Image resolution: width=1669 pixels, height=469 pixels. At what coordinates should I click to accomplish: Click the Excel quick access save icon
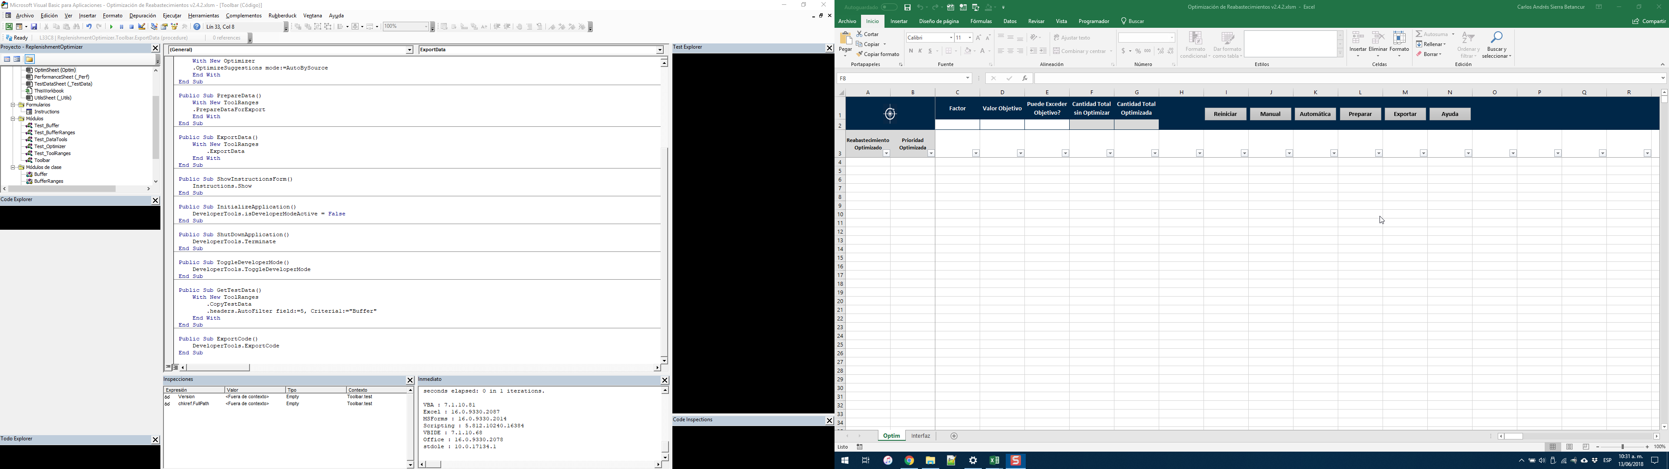(x=908, y=7)
